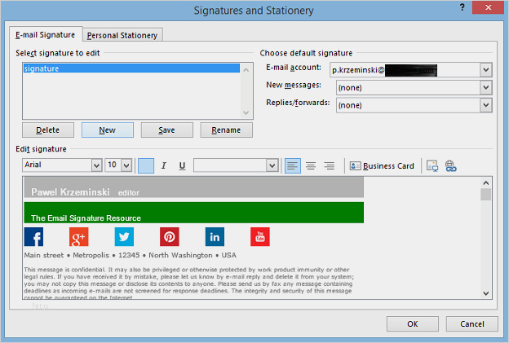Click the LinkedIn icon in signature
Image resolution: width=509 pixels, height=343 pixels.
[x=215, y=236]
